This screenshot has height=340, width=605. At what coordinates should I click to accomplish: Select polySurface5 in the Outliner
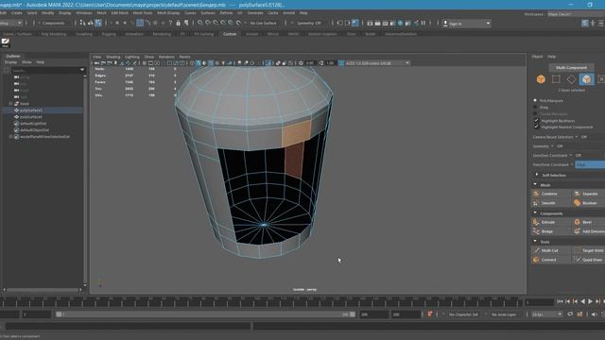click(x=31, y=110)
